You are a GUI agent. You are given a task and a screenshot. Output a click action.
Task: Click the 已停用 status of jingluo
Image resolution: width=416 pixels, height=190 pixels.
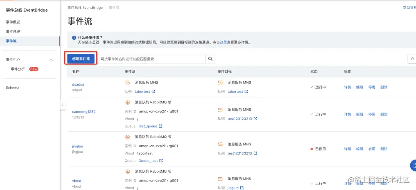pyautogui.click(x=318, y=149)
